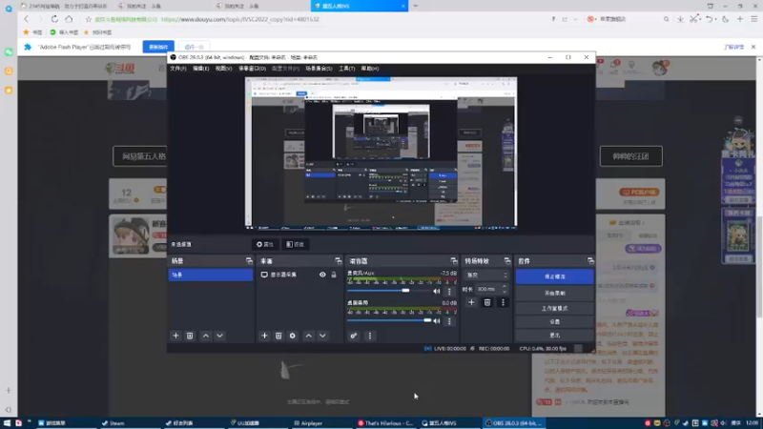The image size is (763, 429).
Task: Bookmark page with address bar star
Action: [x=88, y=19]
